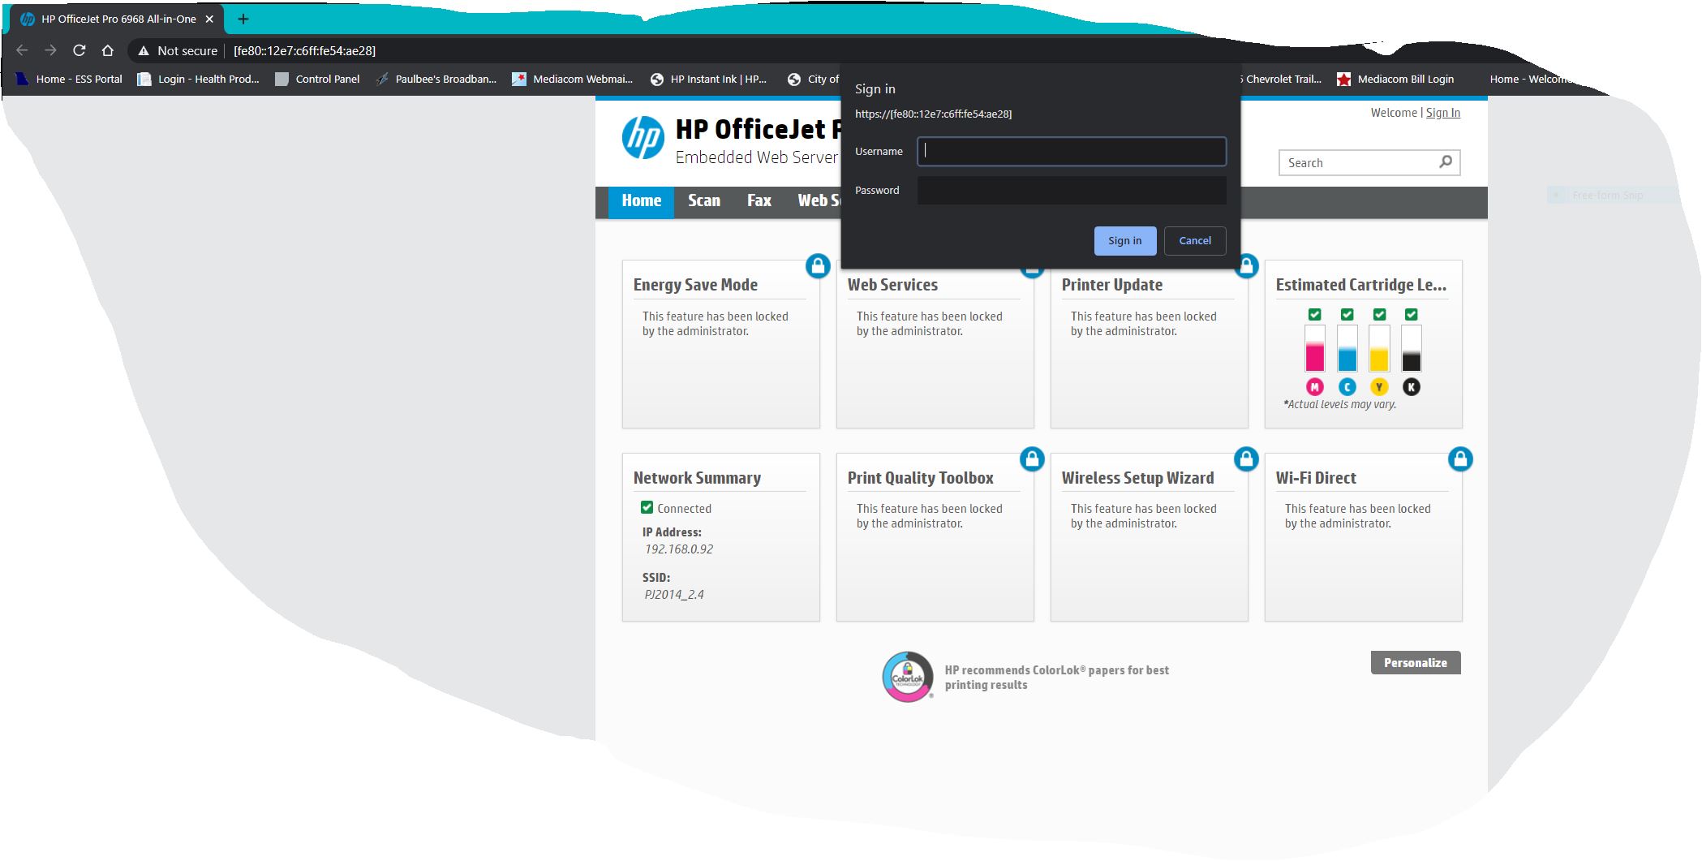Click the cyan ink level gauge

pos(1347,348)
